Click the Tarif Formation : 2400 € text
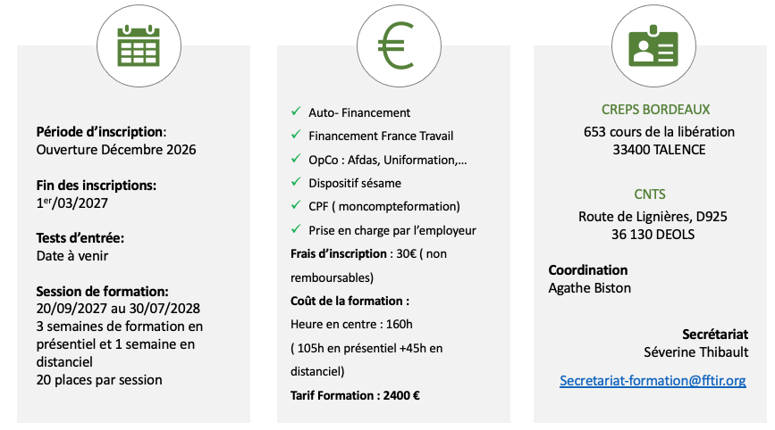This screenshot has height=430, width=775. [355, 395]
